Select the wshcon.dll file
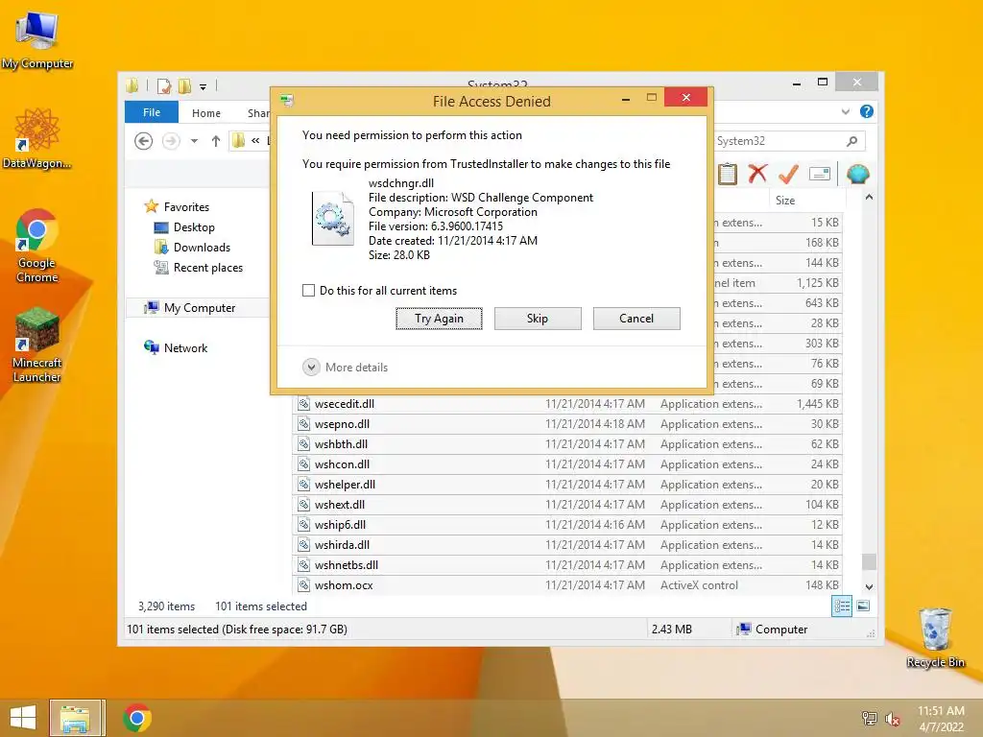The image size is (983, 737). click(567, 464)
